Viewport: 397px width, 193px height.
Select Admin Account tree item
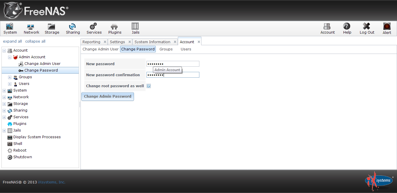click(x=32, y=57)
